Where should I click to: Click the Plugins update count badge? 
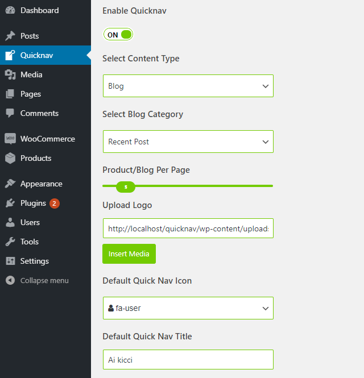pos(55,203)
